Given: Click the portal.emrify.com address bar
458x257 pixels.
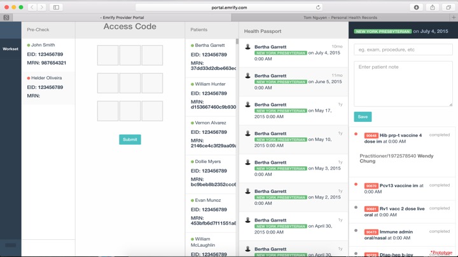Looking at the screenshot, I should pos(229,7).
